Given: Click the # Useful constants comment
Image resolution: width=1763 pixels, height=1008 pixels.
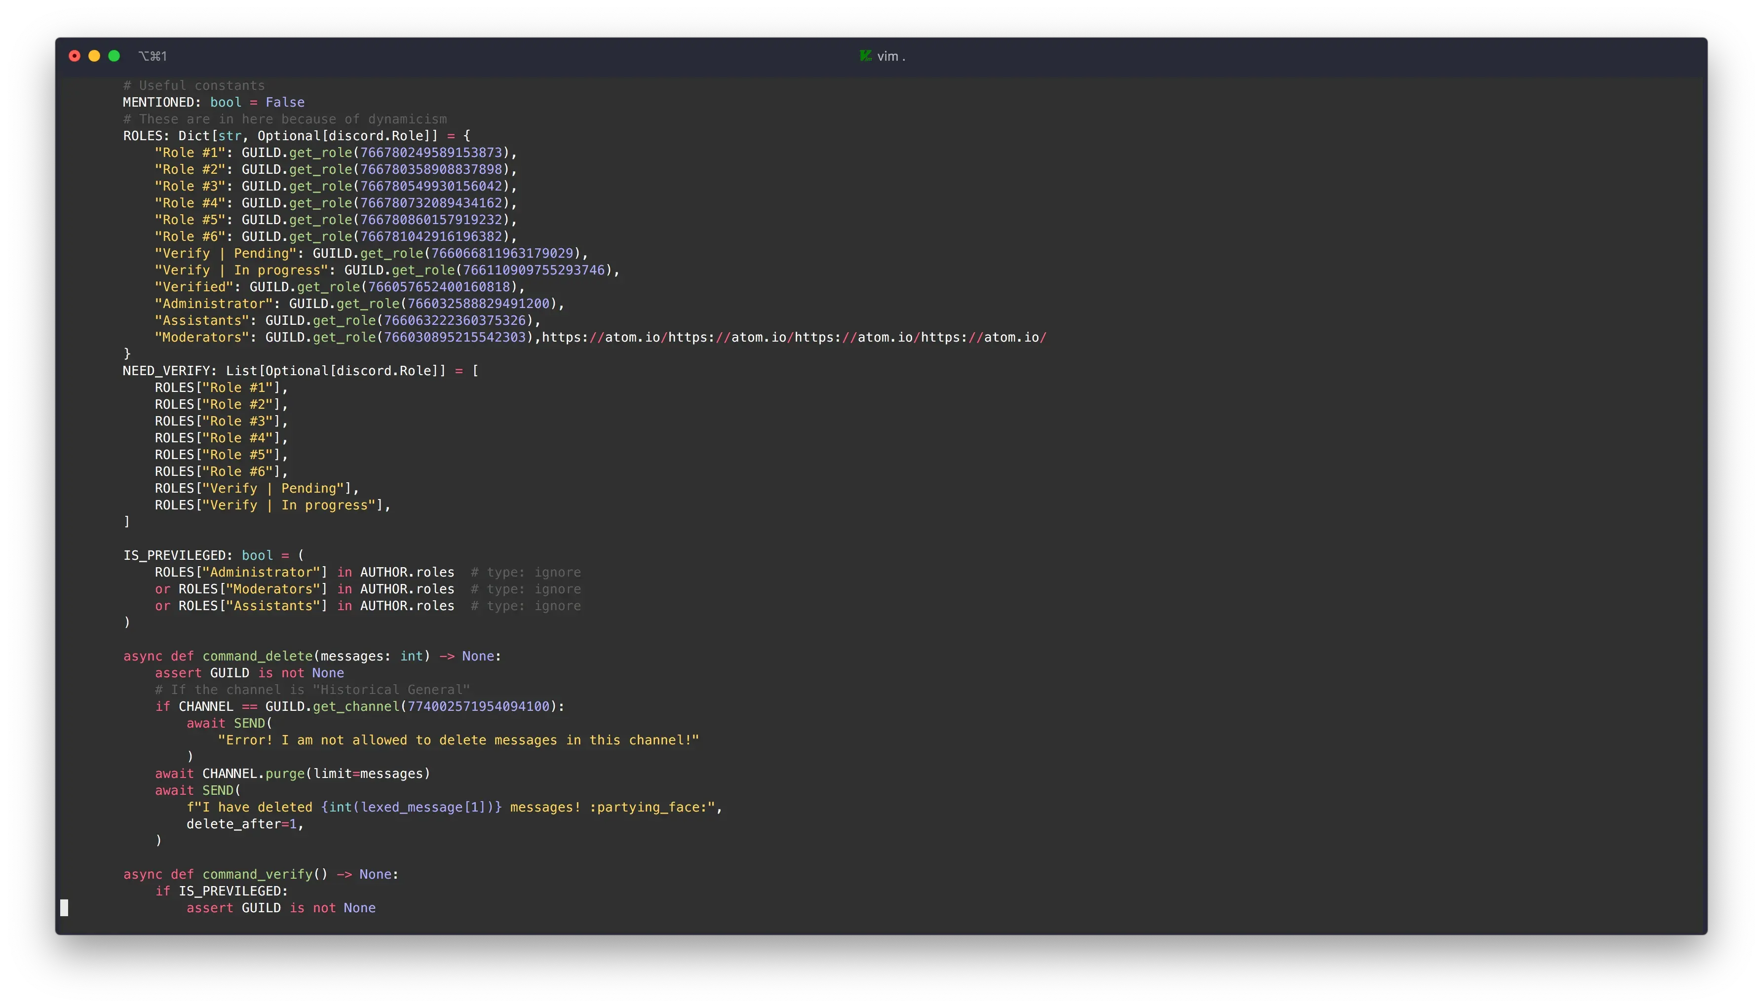Looking at the screenshot, I should (x=194, y=85).
